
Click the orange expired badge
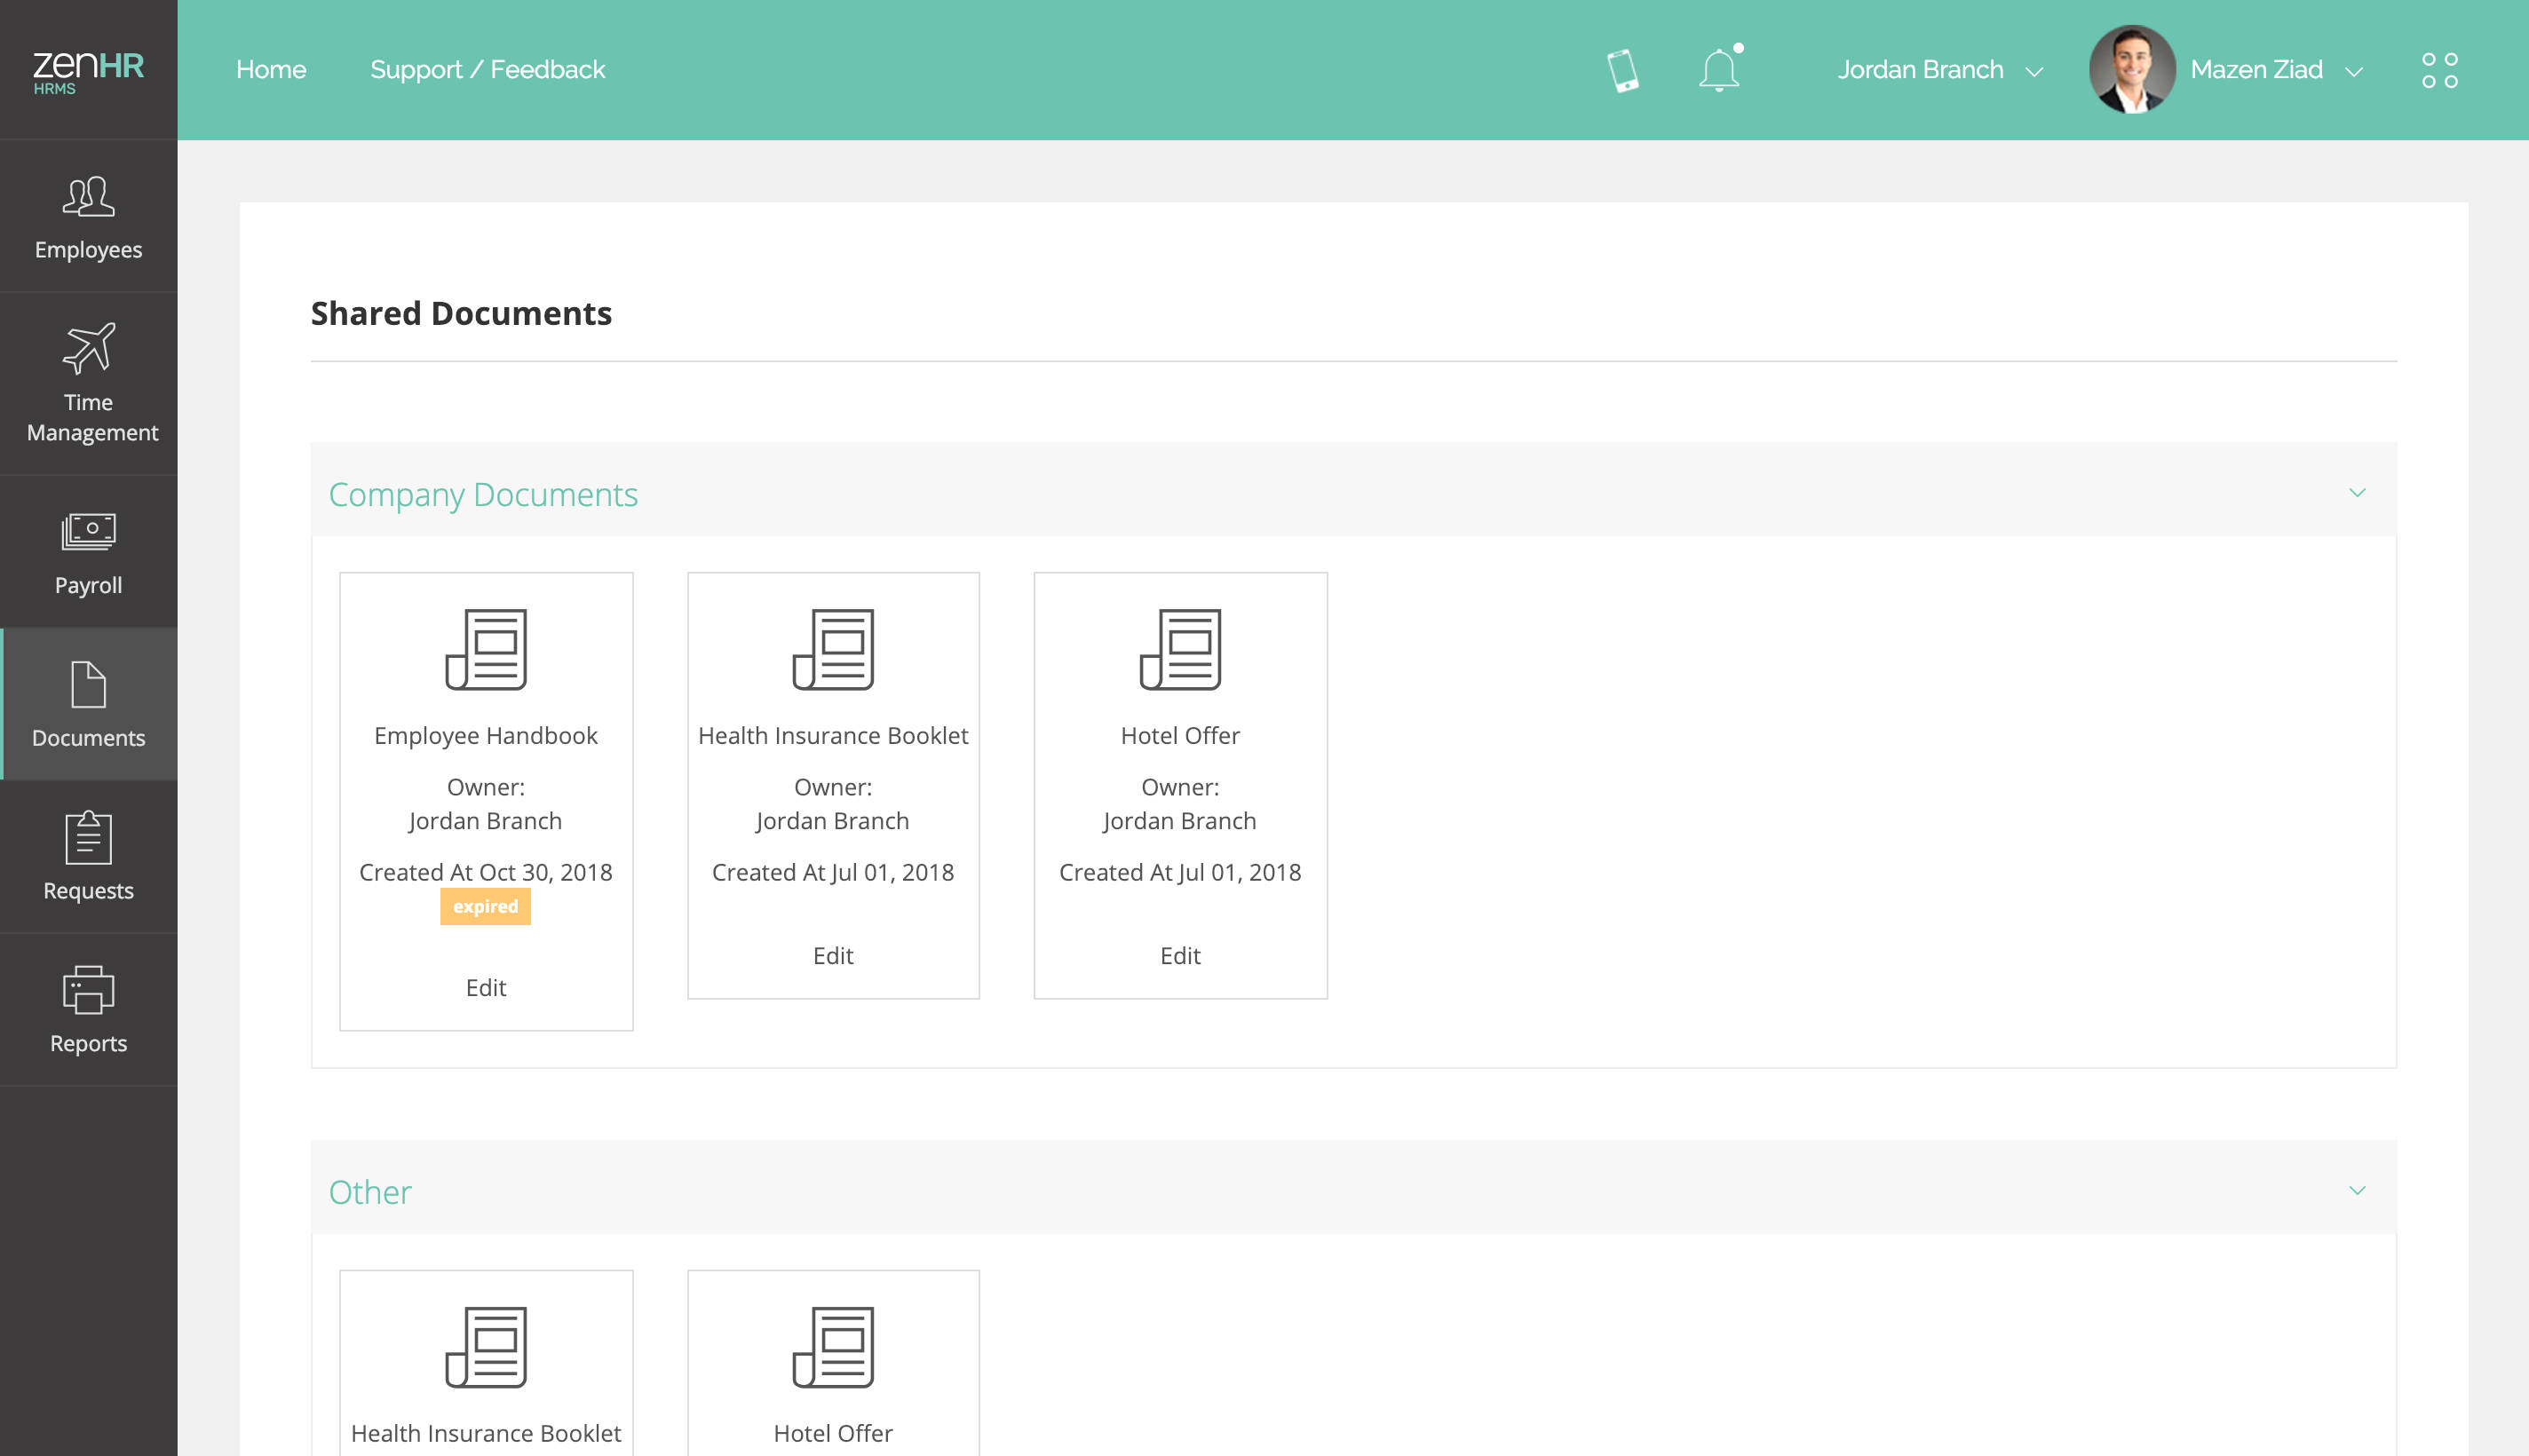(x=486, y=906)
